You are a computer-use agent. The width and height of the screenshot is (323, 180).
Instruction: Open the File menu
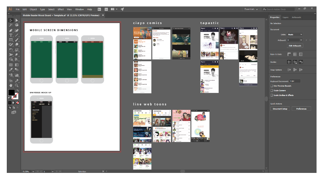[x=17, y=9]
